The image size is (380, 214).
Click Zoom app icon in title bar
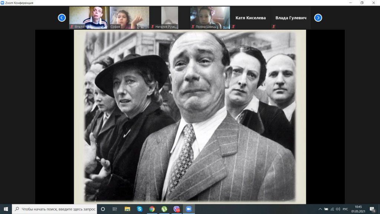click(x=3, y=3)
